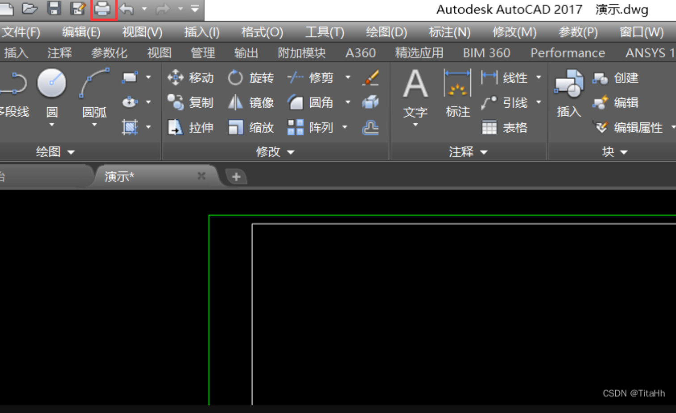Viewport: 676px width, 413px height.
Task: Choose the 旋转 (Rotate) tool
Action: 250,78
